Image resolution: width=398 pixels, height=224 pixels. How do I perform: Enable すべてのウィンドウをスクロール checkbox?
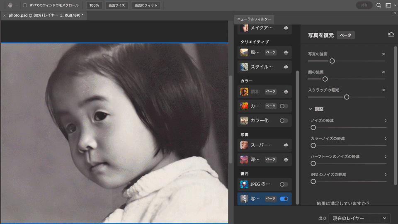point(25,5)
